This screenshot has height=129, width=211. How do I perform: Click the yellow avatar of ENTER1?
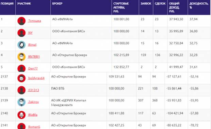point(21,57)
